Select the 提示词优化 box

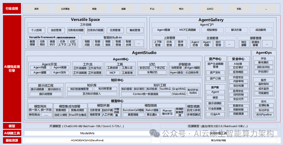click(55, 89)
